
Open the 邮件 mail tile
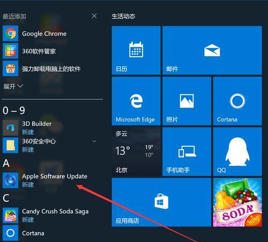[x=212, y=50]
